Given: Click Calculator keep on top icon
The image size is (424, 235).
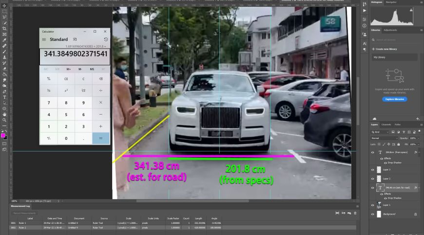Looking at the screenshot, I should (75, 39).
